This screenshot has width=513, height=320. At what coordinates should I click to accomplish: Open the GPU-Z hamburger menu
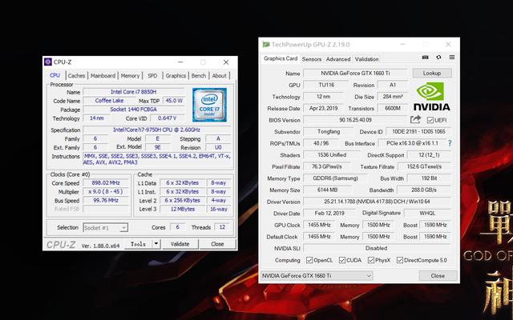pos(452,57)
